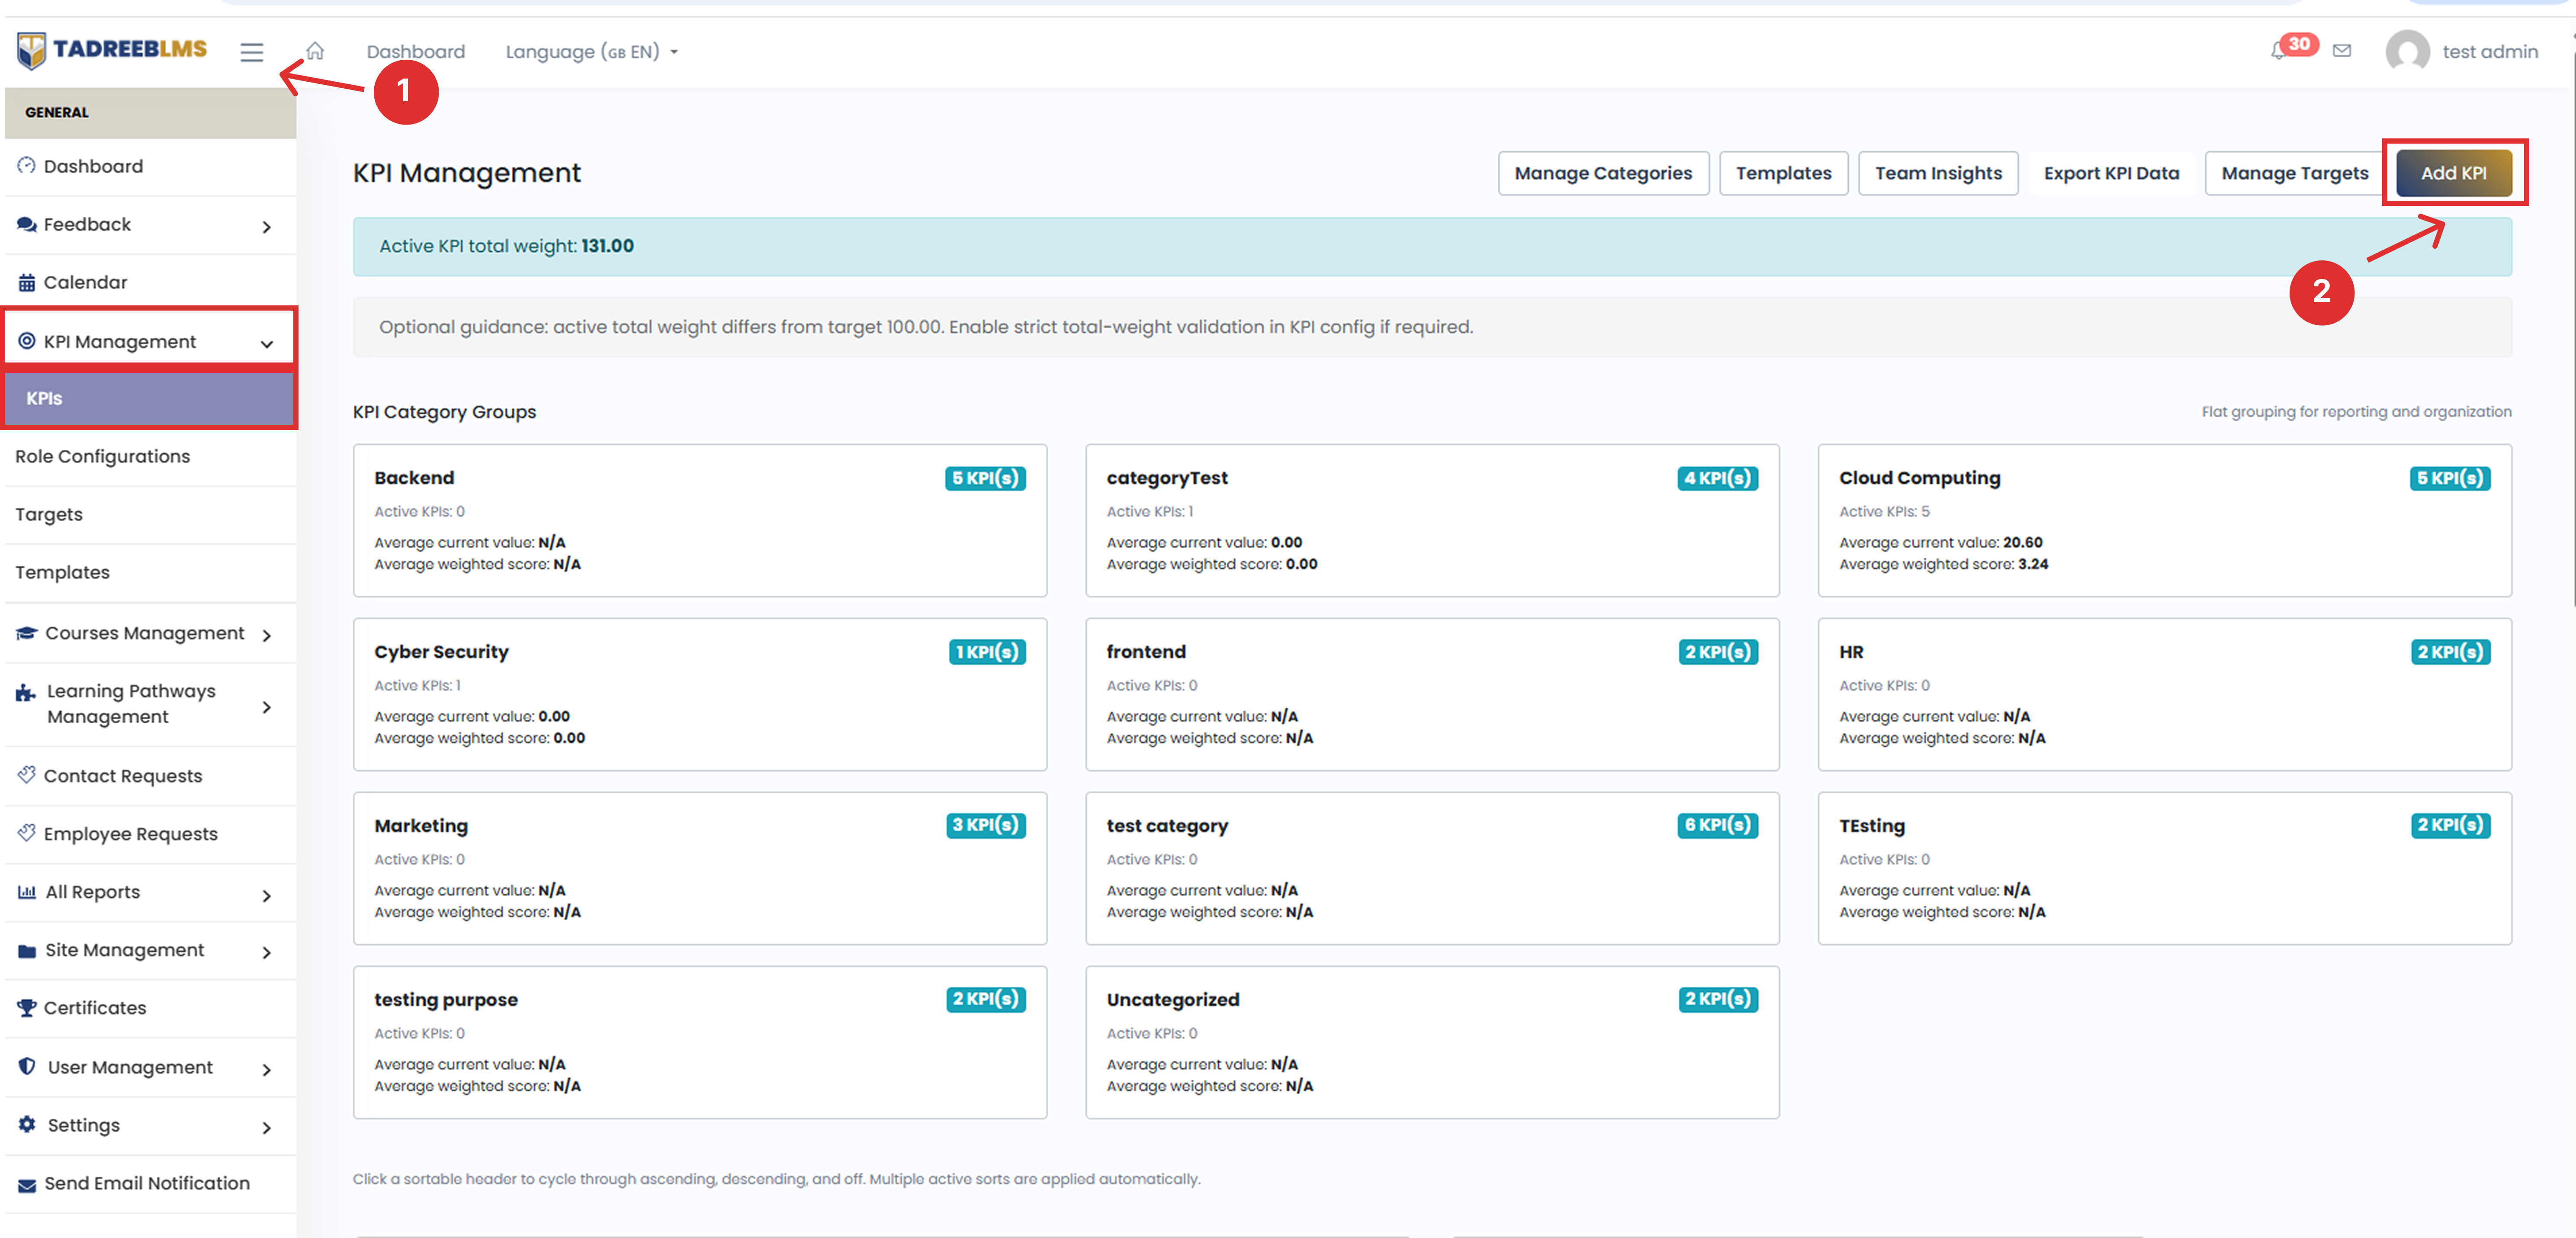Click the Add KPI button
This screenshot has width=2576, height=1238.
(2453, 173)
